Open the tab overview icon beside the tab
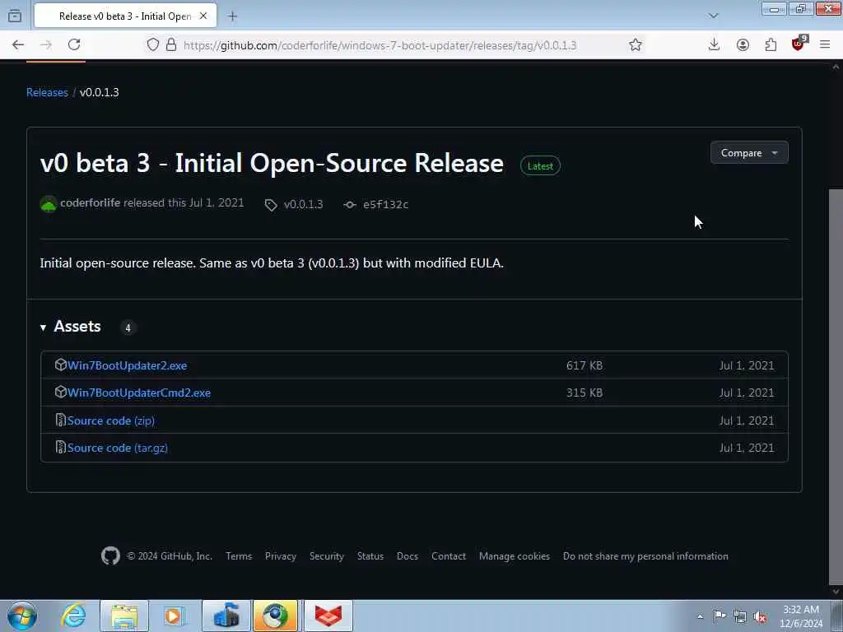 pos(15,16)
